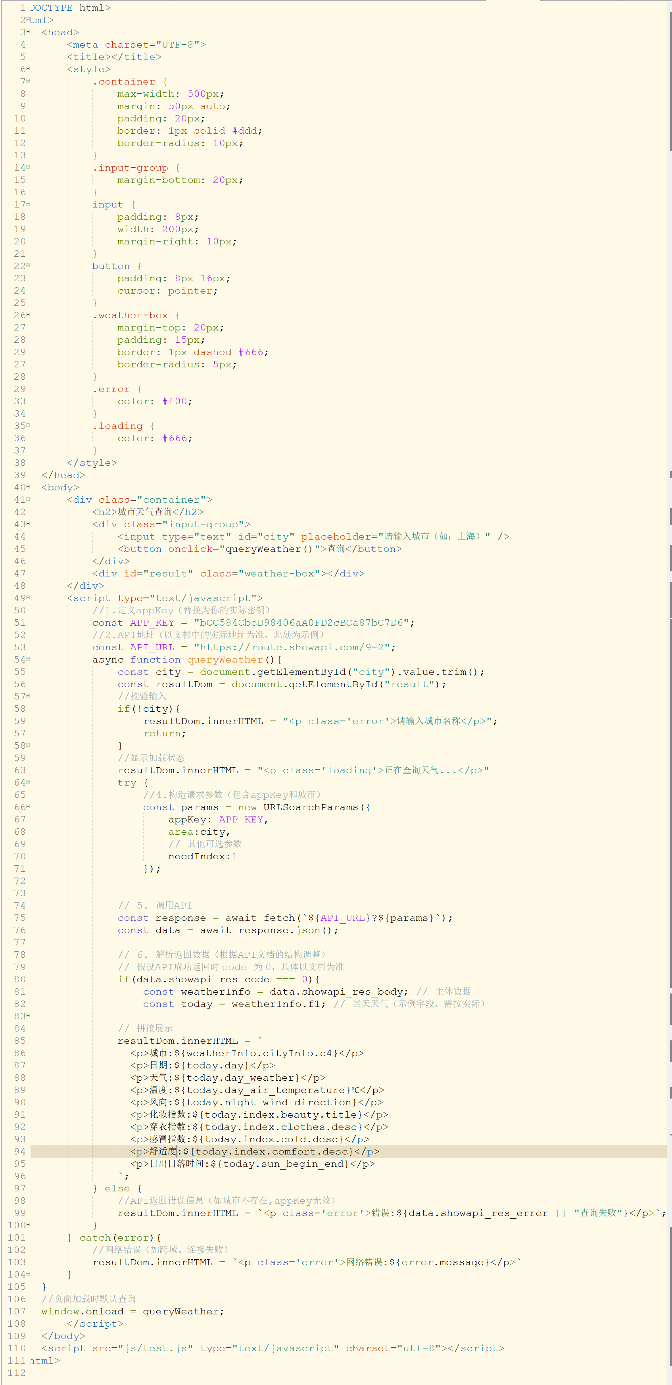Image resolution: width=672 pixels, height=1385 pixels.
Task: Fold the queryWeather function on line 54
Action: (x=28, y=659)
